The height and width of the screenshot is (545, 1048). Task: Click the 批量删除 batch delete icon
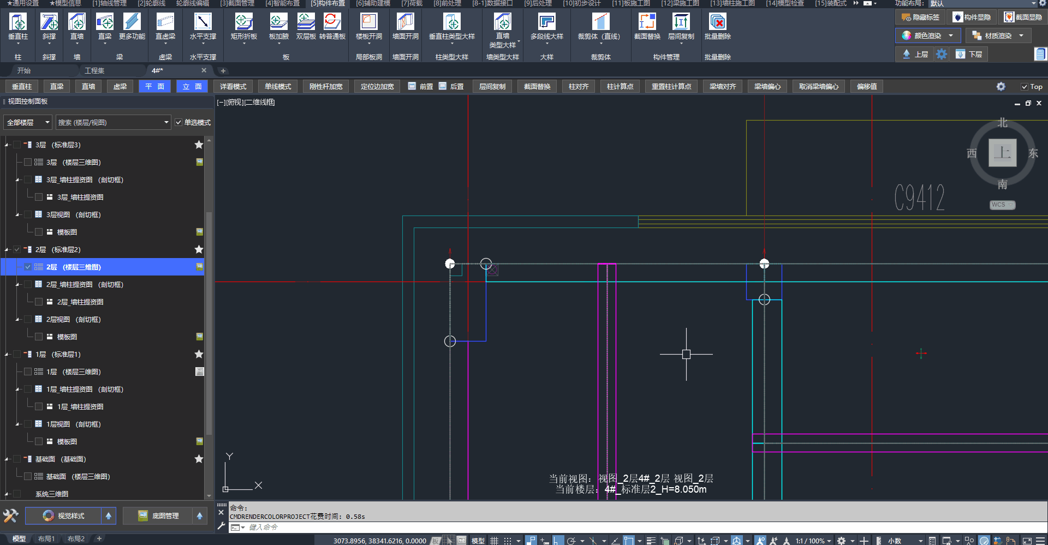click(x=717, y=22)
